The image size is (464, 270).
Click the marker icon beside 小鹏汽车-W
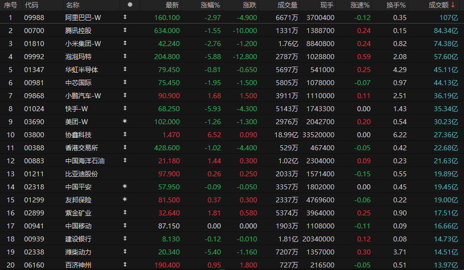click(x=125, y=95)
